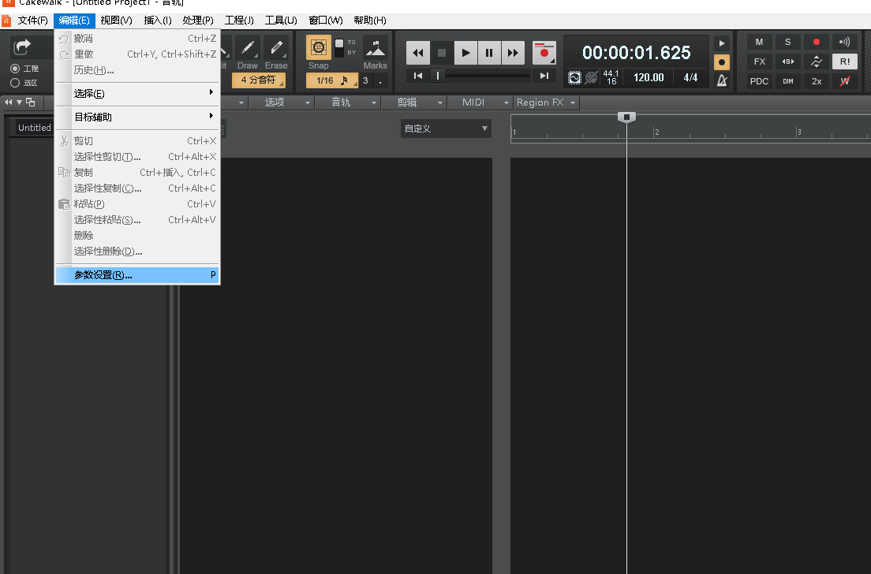This screenshot has width=871, height=574.
Task: Select the Untitled project tab
Action: (33, 128)
